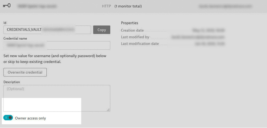Viewport: 267px width, 128px height.
Task: Click the Description box resize grip
Action: click(x=108, y=110)
